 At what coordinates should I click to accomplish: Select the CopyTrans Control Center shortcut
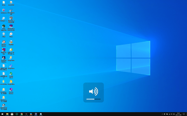(4, 59)
